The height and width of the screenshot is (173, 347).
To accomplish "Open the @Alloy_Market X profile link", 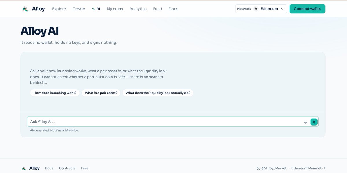I will click(272, 168).
